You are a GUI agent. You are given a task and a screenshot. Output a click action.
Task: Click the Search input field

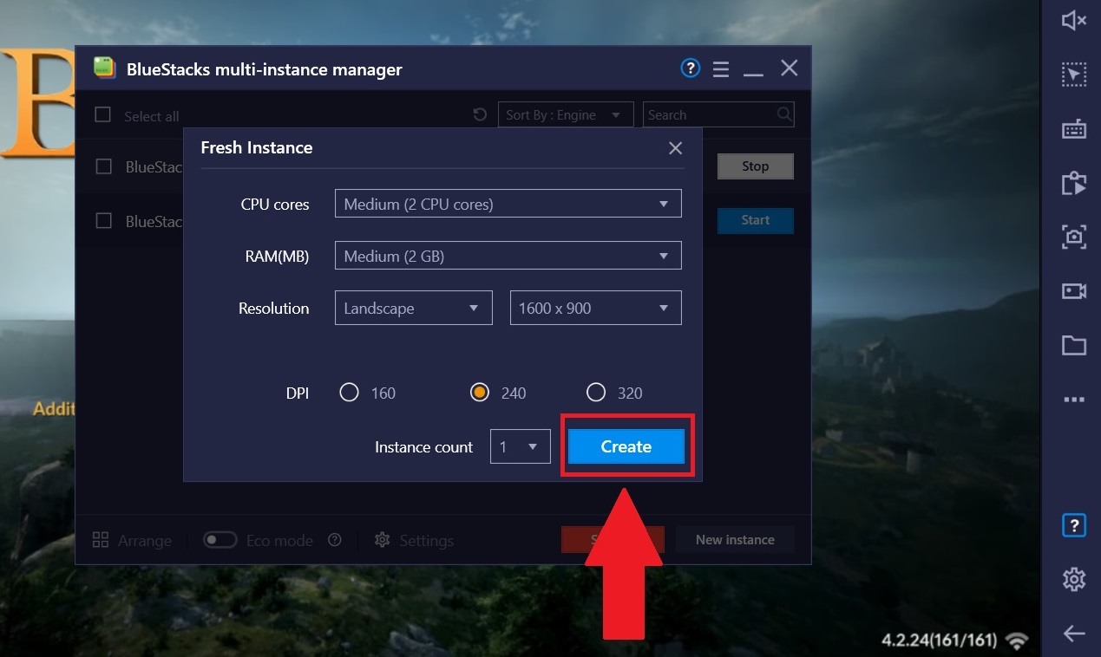pyautogui.click(x=710, y=114)
